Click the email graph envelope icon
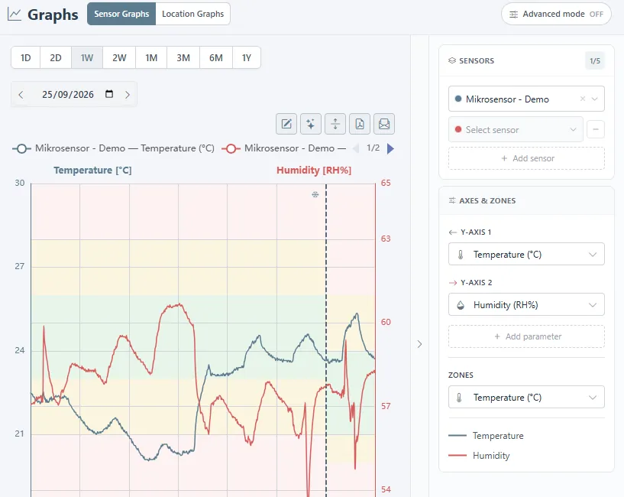Viewport: 624px width, 497px height. click(x=384, y=124)
